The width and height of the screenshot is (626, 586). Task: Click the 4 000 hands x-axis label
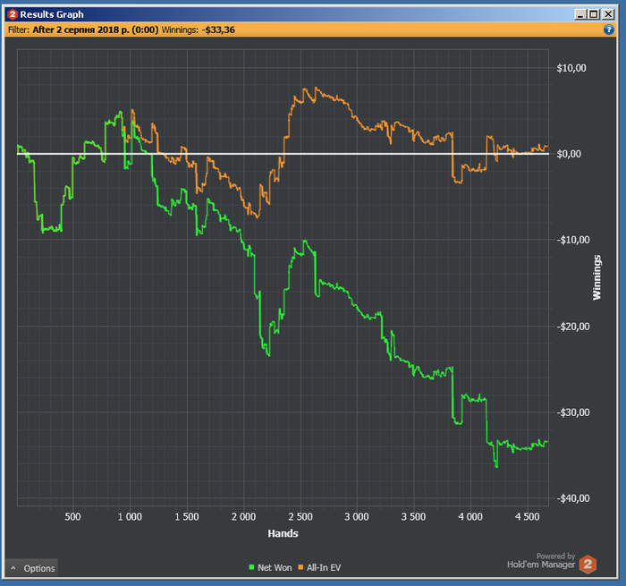click(470, 517)
